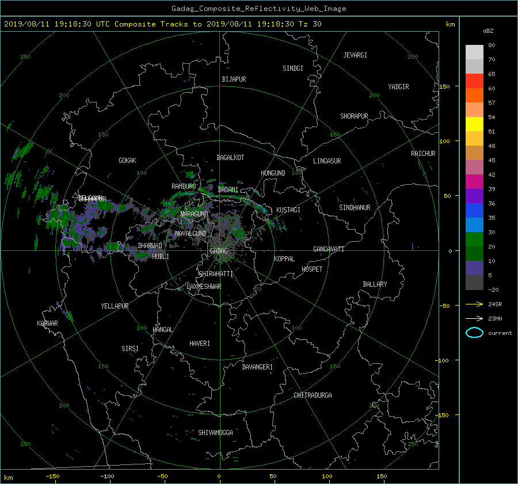Click the SHIVAMOGGA city label
This screenshot has width=518, height=484.
click(x=215, y=433)
